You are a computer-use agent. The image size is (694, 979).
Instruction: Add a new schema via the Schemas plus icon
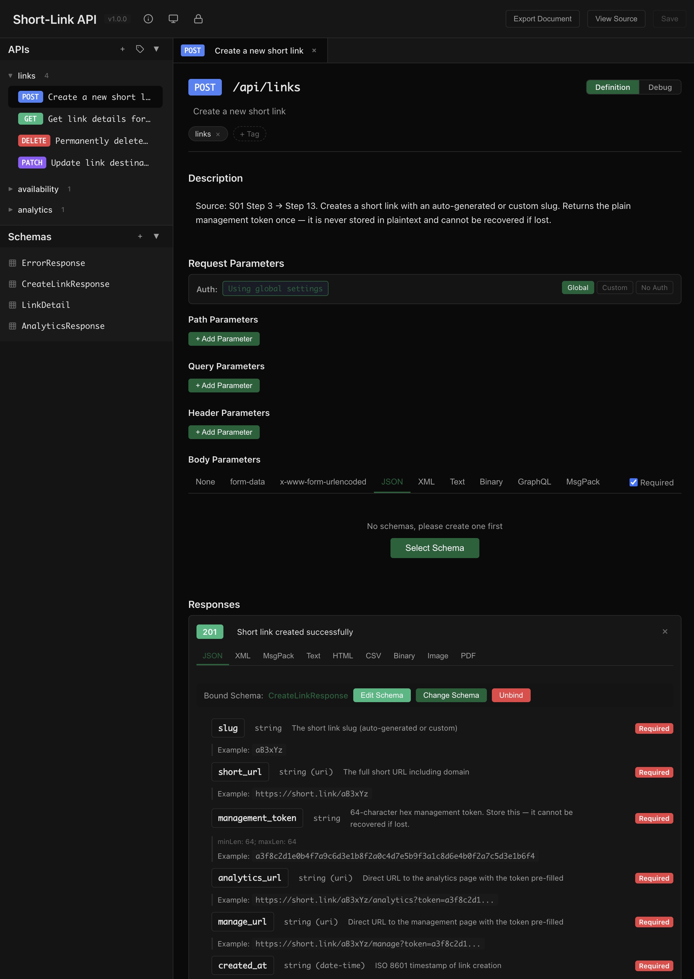(x=140, y=236)
